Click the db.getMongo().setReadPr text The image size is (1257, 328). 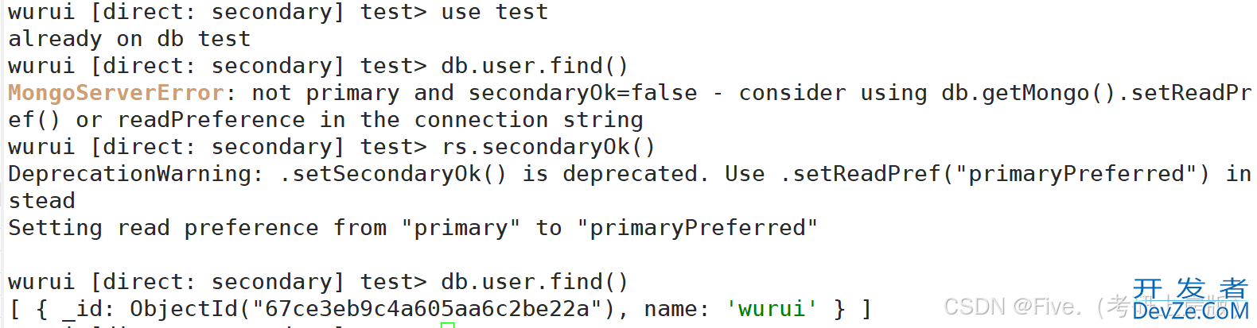pos(1096,93)
